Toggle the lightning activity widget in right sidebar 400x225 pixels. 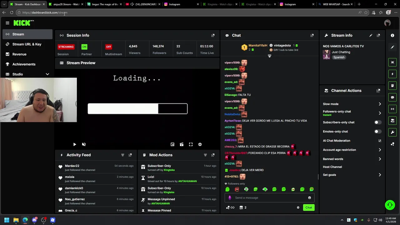click(x=392, y=74)
